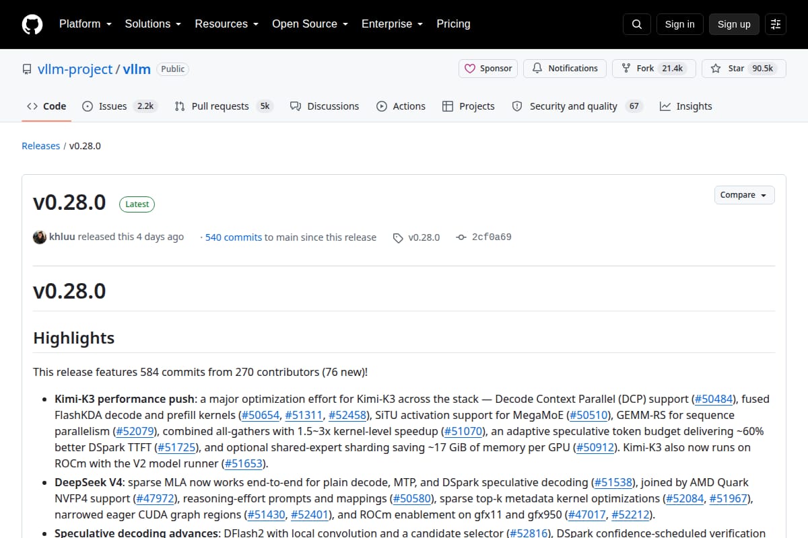View the 540 commits link
808x538 pixels.
(234, 237)
